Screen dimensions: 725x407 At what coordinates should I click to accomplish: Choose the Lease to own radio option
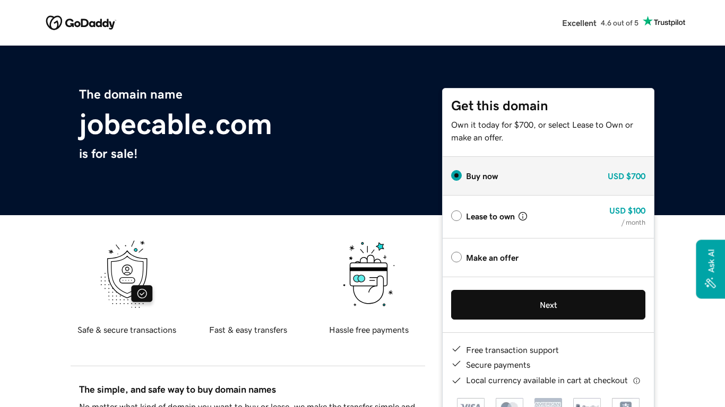[456, 216]
